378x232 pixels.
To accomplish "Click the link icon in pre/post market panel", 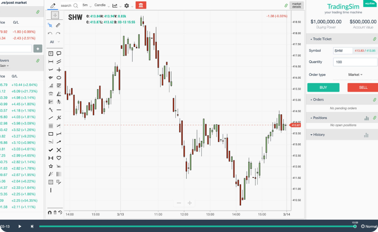I will tap(38, 12).
